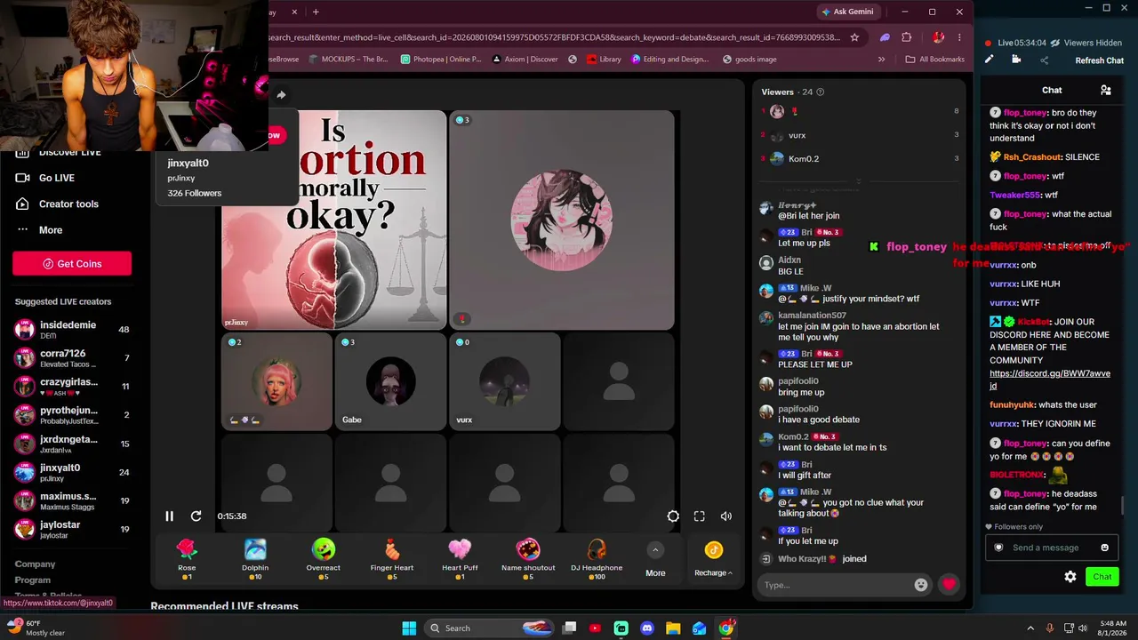Open the Chrome extensions puzzle icon

[x=907, y=37]
